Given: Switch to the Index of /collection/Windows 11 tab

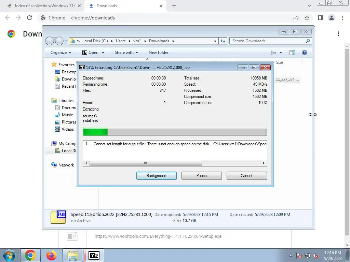Looking at the screenshot, I should [x=45, y=6].
